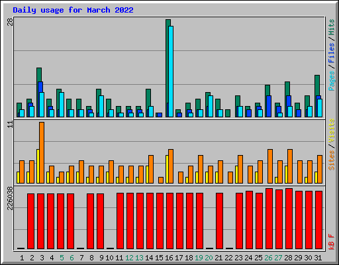The height and width of the screenshot is (265, 339).
Task: Click the yellow sites bar for day 3
Action: (x=38, y=166)
